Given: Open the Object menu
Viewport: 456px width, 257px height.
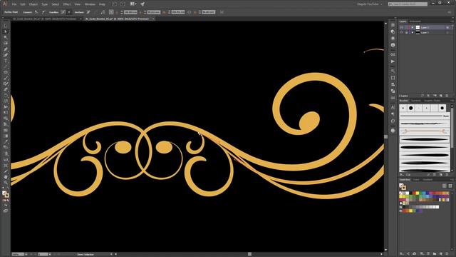Looking at the screenshot, I should tap(33, 4).
